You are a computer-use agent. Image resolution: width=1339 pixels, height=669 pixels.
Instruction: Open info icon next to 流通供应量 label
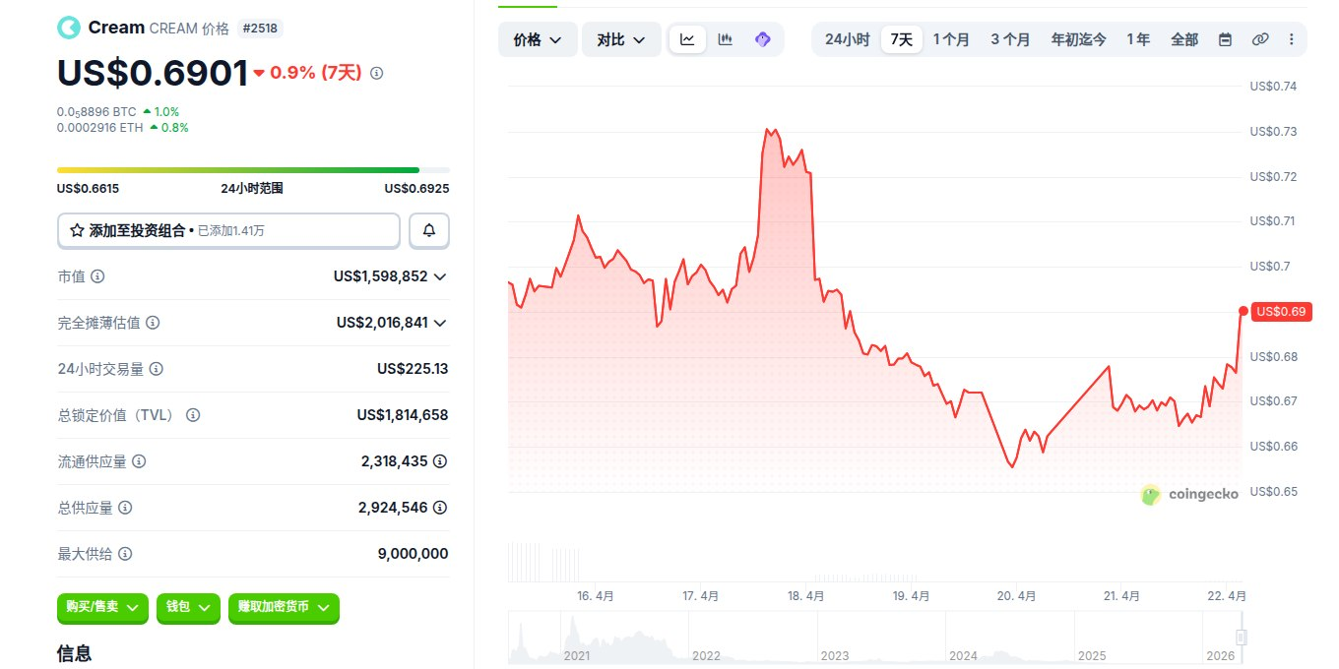click(x=139, y=461)
